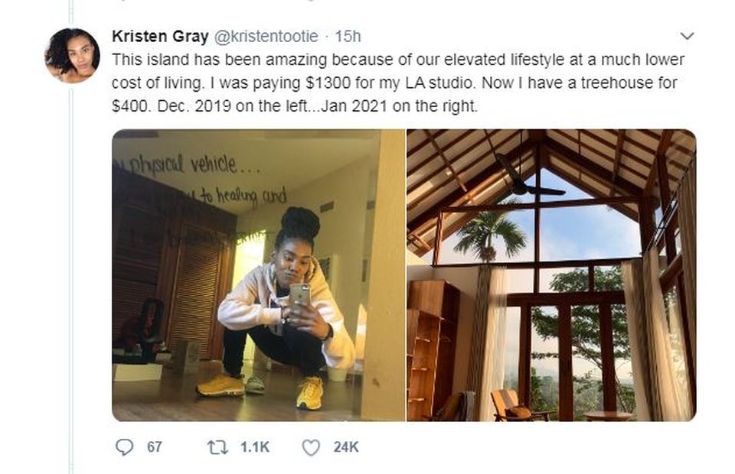Click the 67 replies count

[x=155, y=447]
